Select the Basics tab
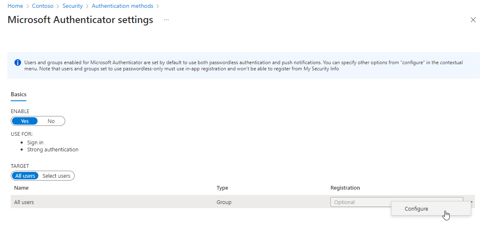 pos(19,94)
